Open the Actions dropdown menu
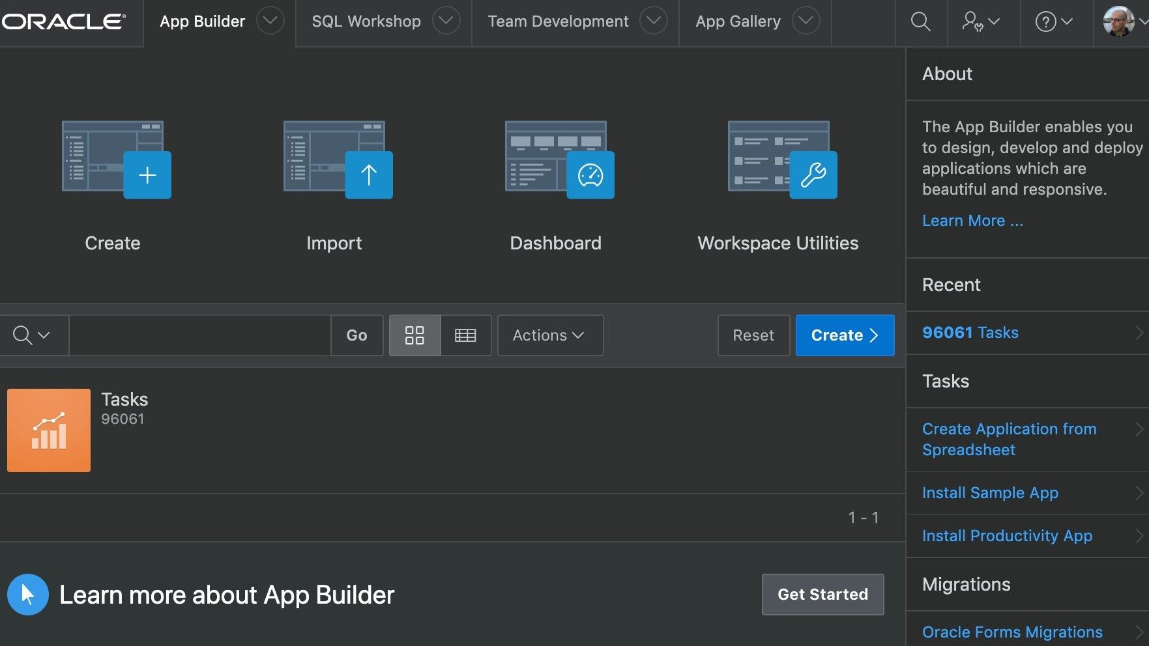Viewport: 1149px width, 646px height. 549,335
